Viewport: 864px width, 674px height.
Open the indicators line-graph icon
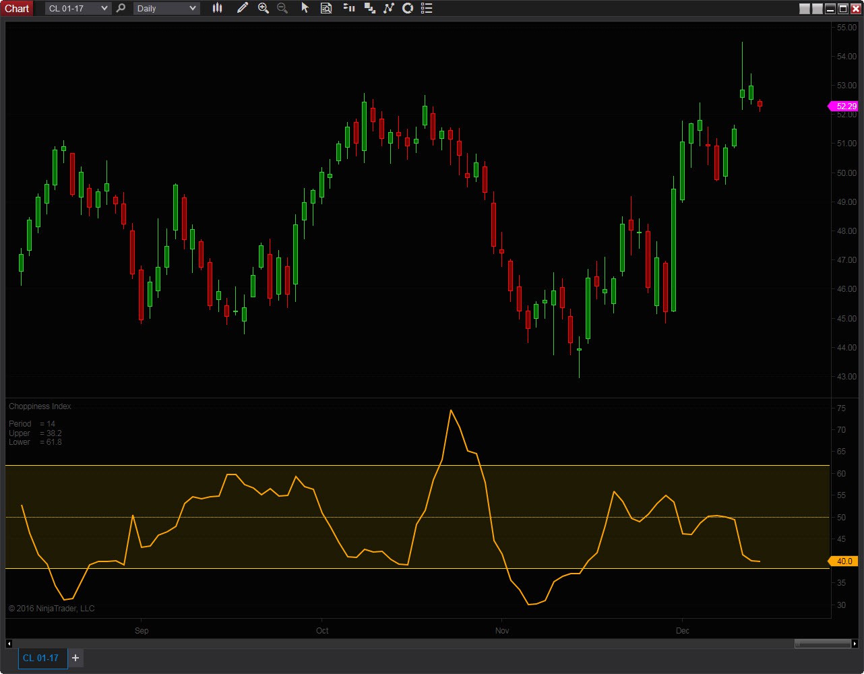pos(388,8)
